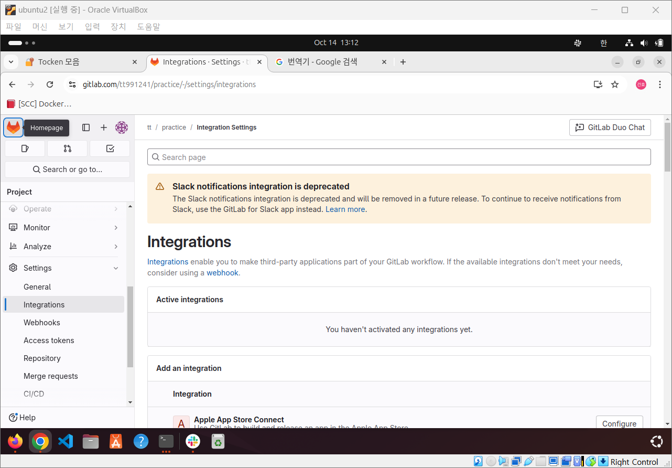Open the Korean input method indicator
The width and height of the screenshot is (672, 468).
[603, 43]
